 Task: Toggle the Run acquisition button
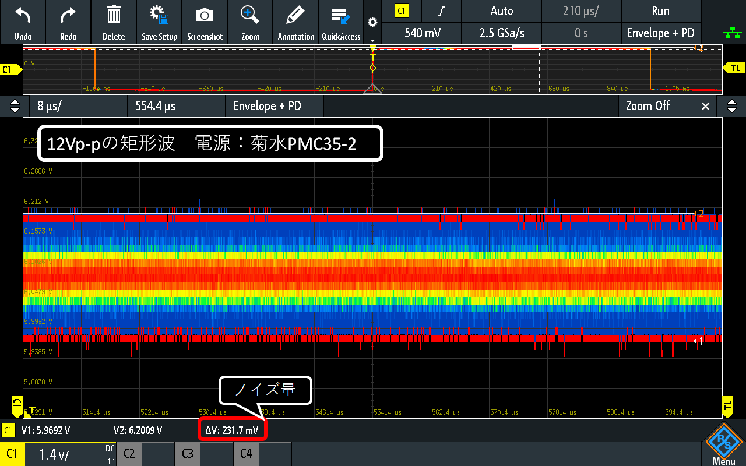[661, 10]
